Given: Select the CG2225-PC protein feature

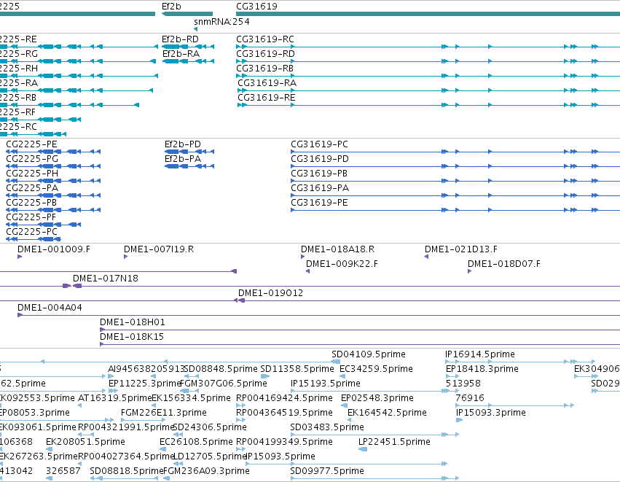Looking at the screenshot, I should pos(34,239).
